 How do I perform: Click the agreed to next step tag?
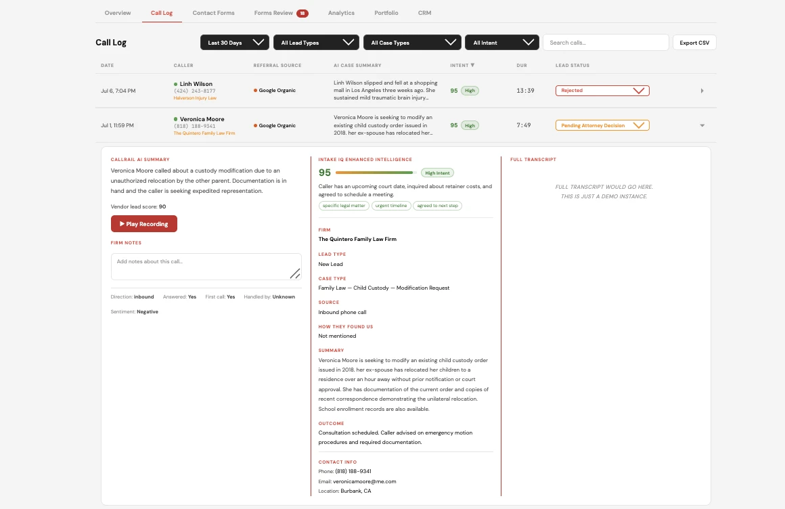tap(438, 206)
